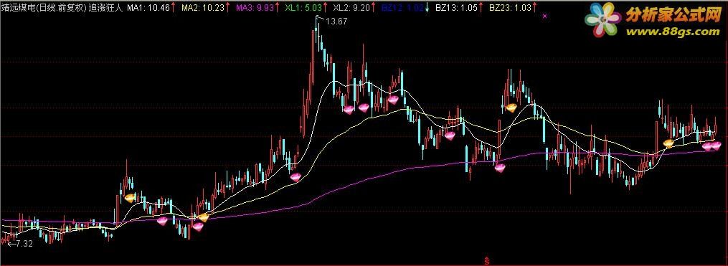Select the BZ23: 1.03 indicator label
This screenshot has height=266, width=728.
click(509, 7)
